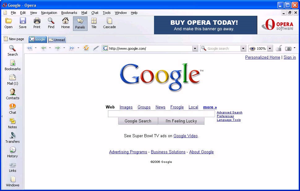Click the Google Search button
300x191 pixels.
[x=138, y=121]
